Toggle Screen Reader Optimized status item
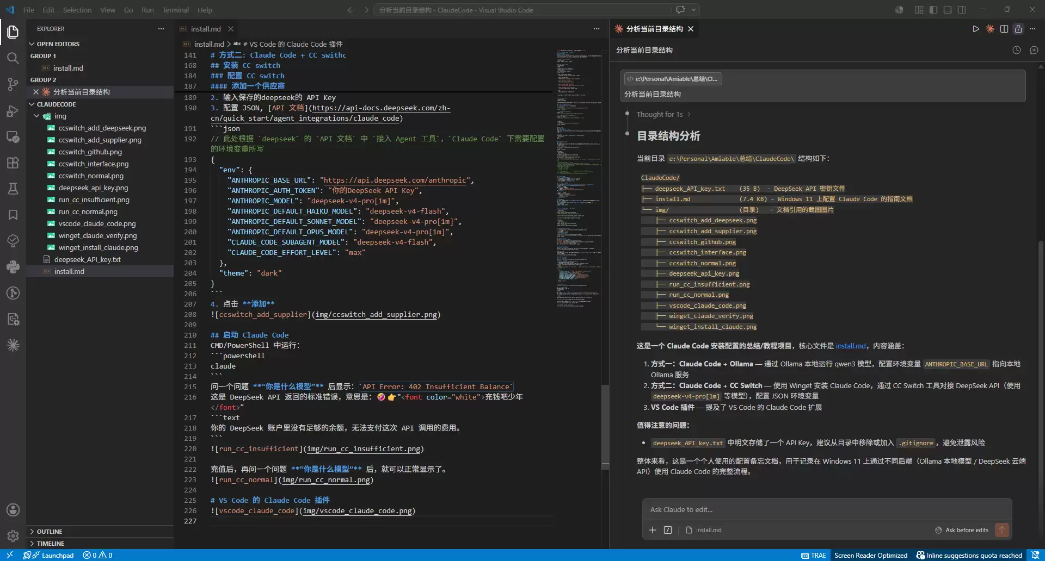The width and height of the screenshot is (1045, 561). (871, 555)
